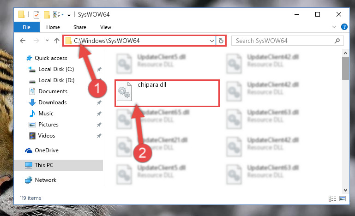The image size is (355, 216).
Task: Switch to large thumbnails view icon
Action: tap(343, 198)
